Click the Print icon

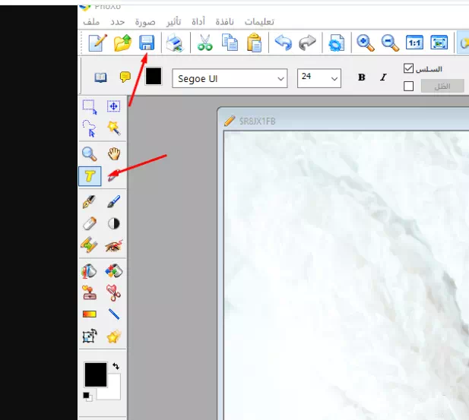[x=175, y=43]
